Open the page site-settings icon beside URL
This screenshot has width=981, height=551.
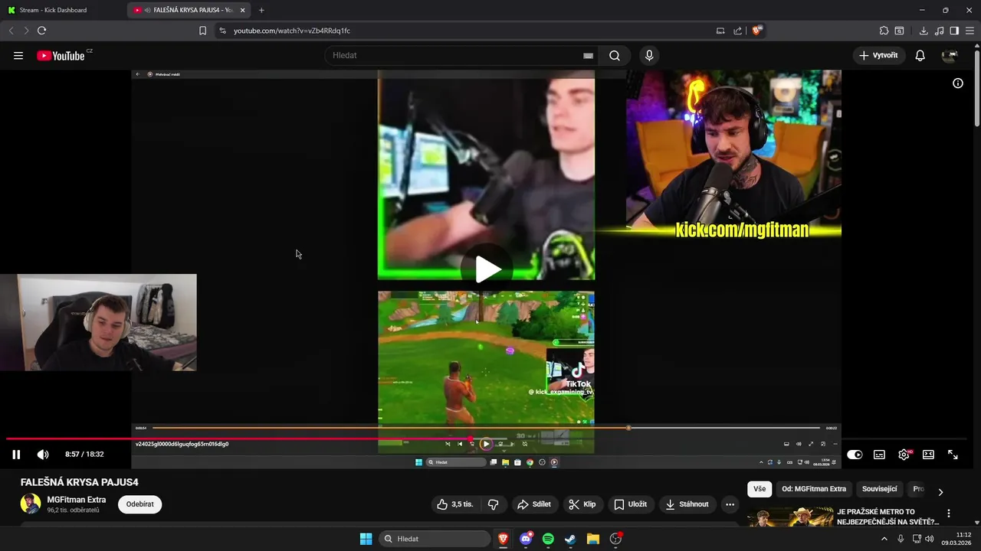(222, 31)
